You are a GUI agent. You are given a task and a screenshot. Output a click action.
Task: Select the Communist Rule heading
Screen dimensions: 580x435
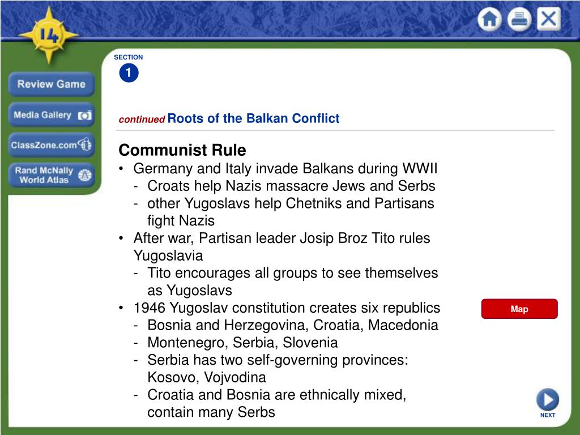pyautogui.click(x=182, y=150)
